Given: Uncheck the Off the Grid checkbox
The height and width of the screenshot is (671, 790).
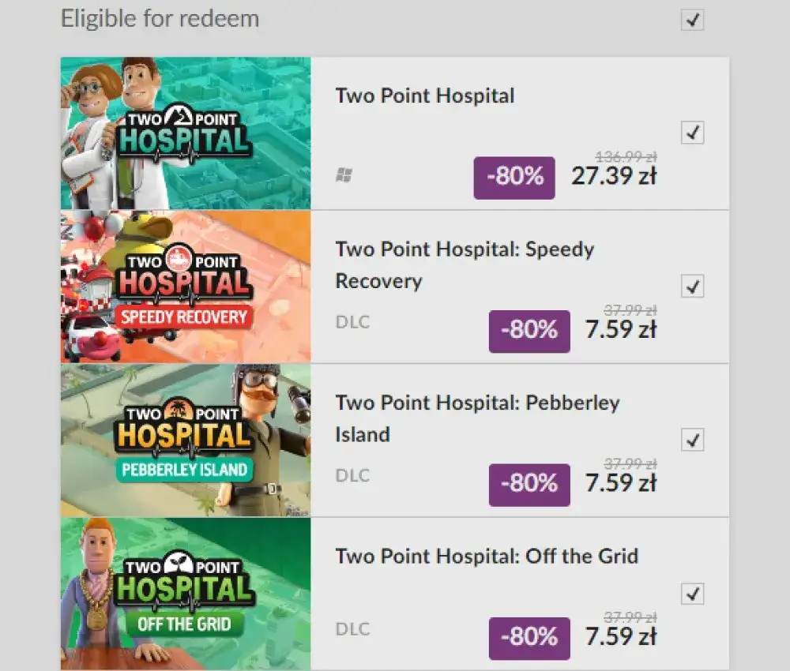Looking at the screenshot, I should pyautogui.click(x=692, y=594).
